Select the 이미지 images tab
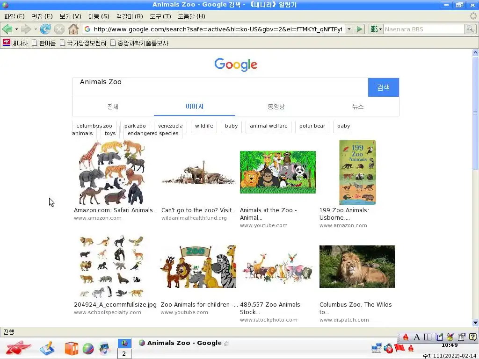The height and width of the screenshot is (359, 479). tap(195, 107)
